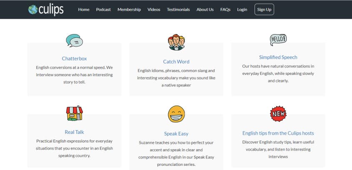Click the Sign Up button
The width and height of the screenshot is (352, 170).
264,10
